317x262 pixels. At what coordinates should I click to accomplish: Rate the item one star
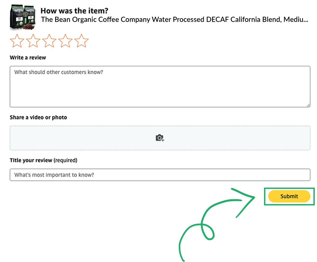click(17, 41)
